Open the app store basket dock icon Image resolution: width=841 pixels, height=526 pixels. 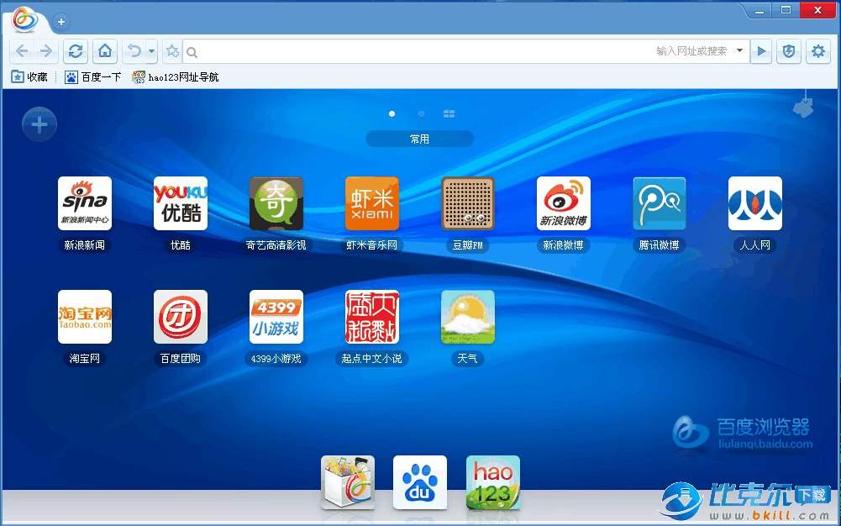point(348,482)
